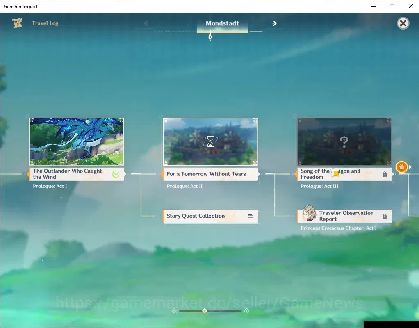This screenshot has width=419, height=328.
Task: Open the Travel Log scroll icon
Action: coord(17,23)
